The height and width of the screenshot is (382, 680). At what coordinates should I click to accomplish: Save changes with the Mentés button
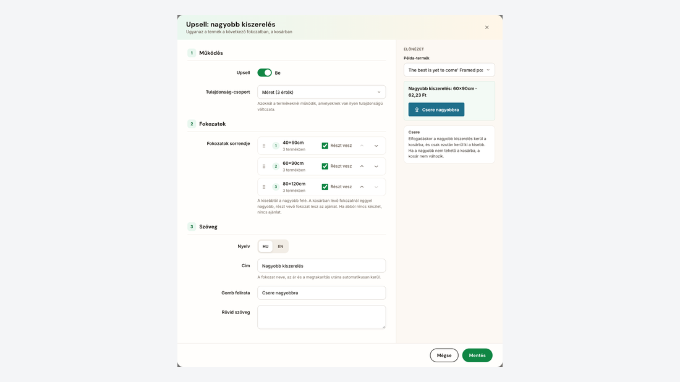click(x=477, y=355)
